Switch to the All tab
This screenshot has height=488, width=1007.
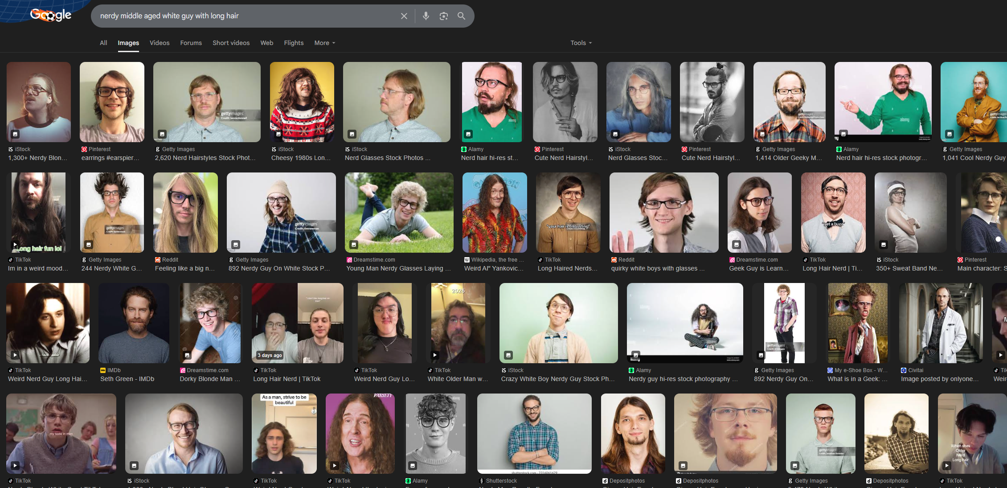pos(103,43)
